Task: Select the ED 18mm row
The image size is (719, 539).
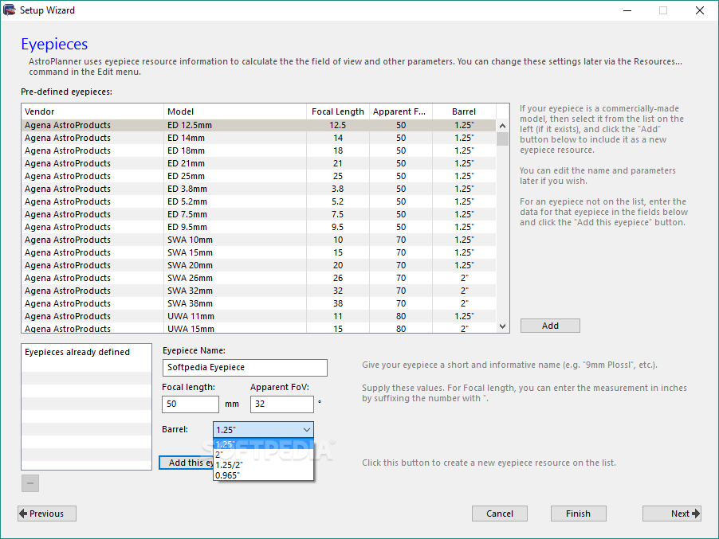Action: tap(258, 150)
